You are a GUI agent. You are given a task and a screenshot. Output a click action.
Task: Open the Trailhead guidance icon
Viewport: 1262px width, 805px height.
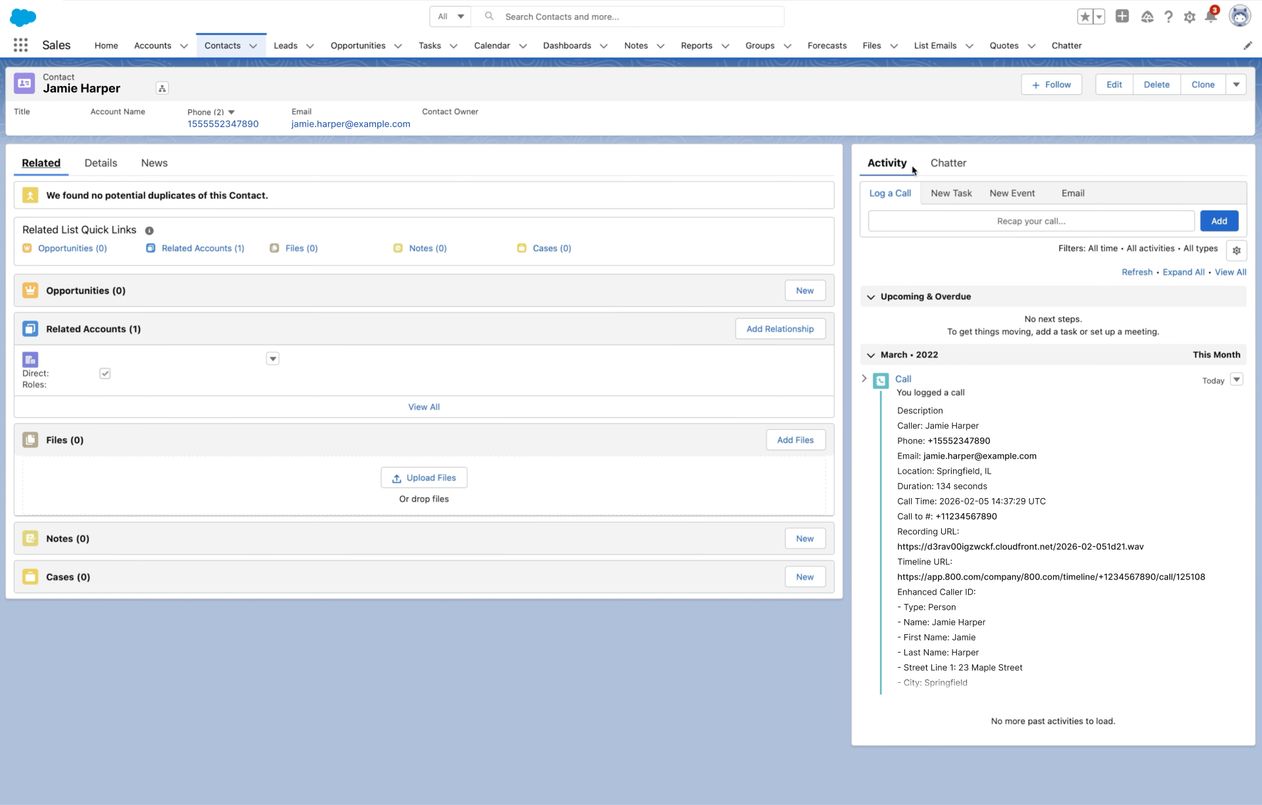pyautogui.click(x=1147, y=17)
